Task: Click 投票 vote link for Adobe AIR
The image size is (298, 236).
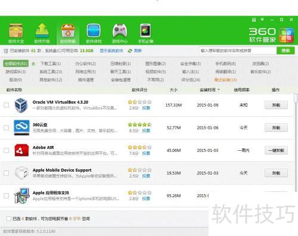Action: tap(146, 153)
